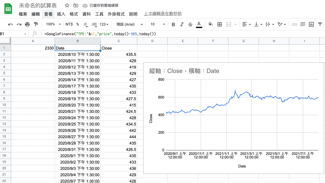Click the move to folder icon
This screenshot has width=325, height=183.
76,6
